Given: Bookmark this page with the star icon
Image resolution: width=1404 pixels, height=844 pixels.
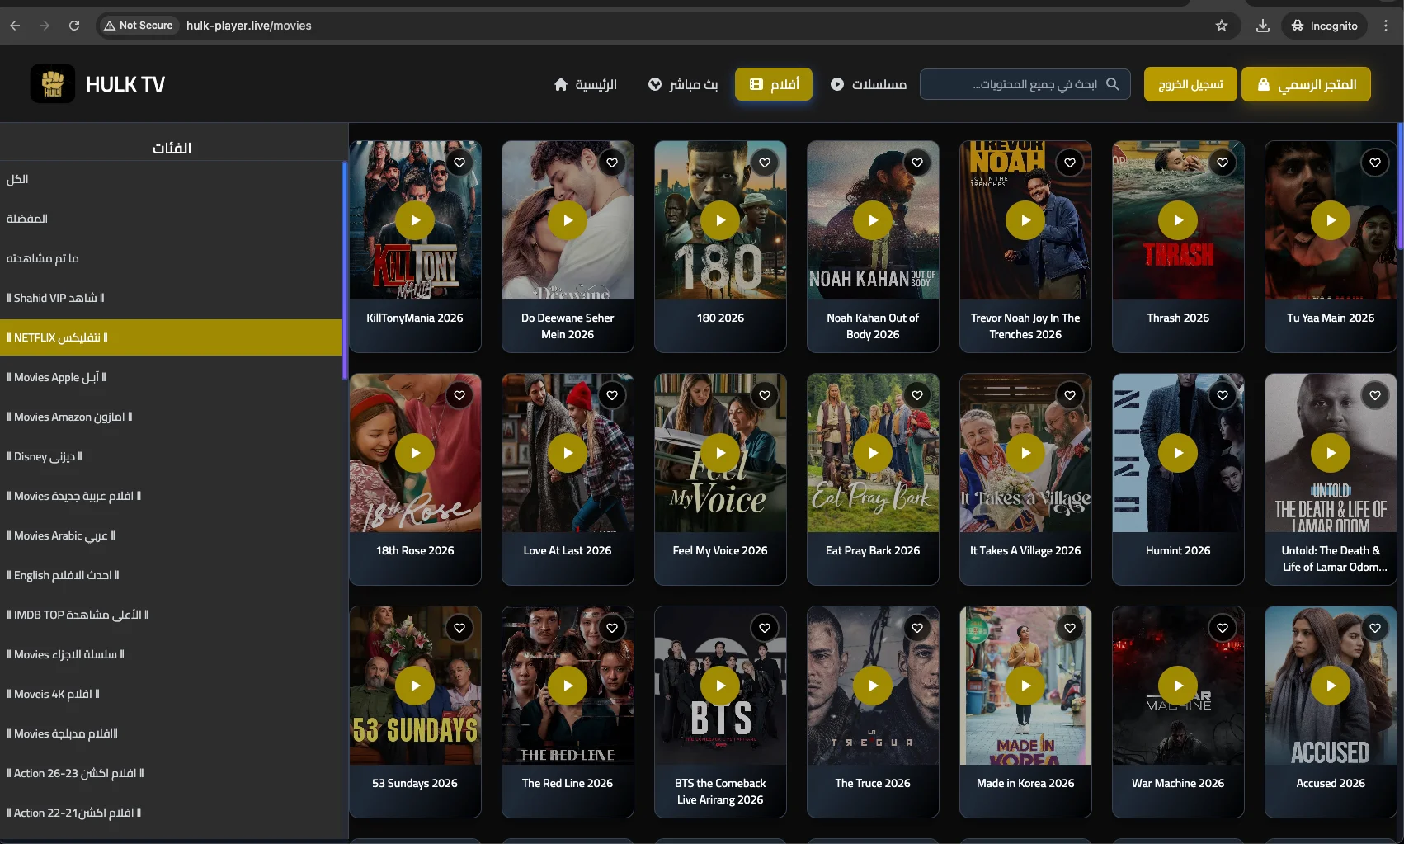Looking at the screenshot, I should click(1222, 26).
